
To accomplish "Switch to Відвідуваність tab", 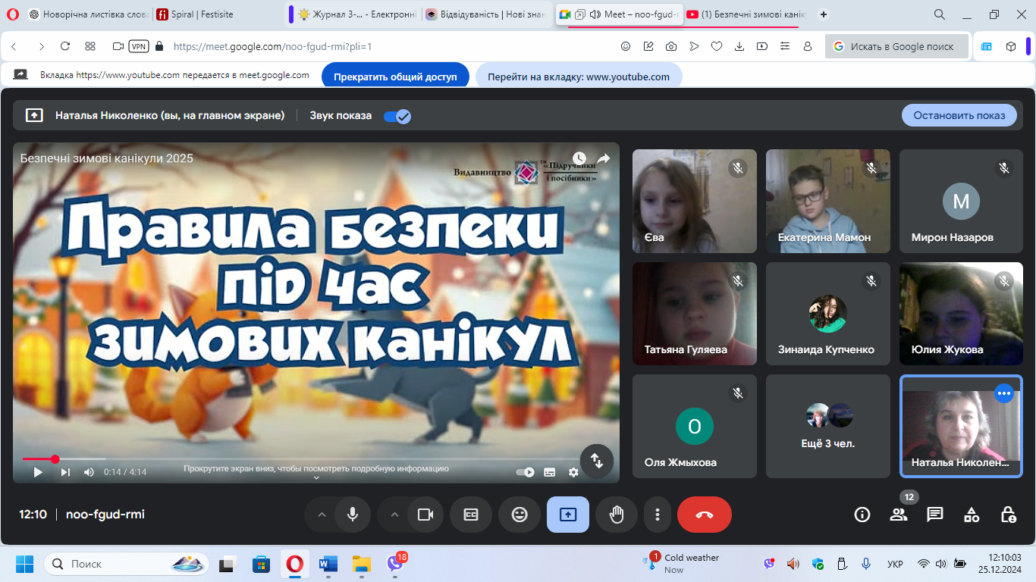I will (487, 14).
